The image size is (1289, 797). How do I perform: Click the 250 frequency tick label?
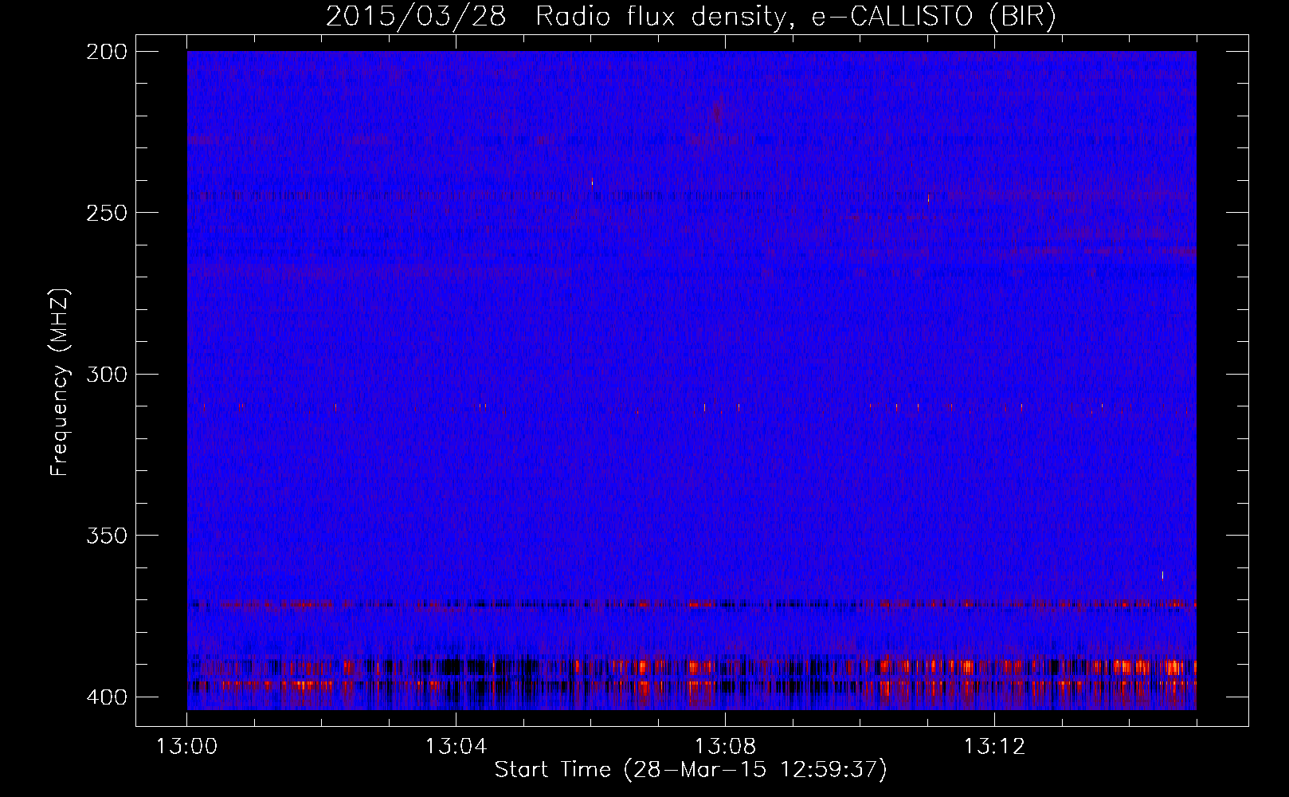coord(106,213)
